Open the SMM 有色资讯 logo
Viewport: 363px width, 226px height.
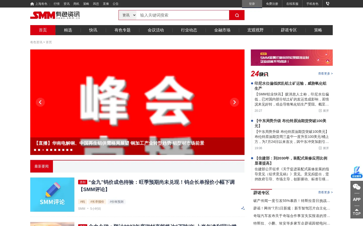tap(55, 15)
